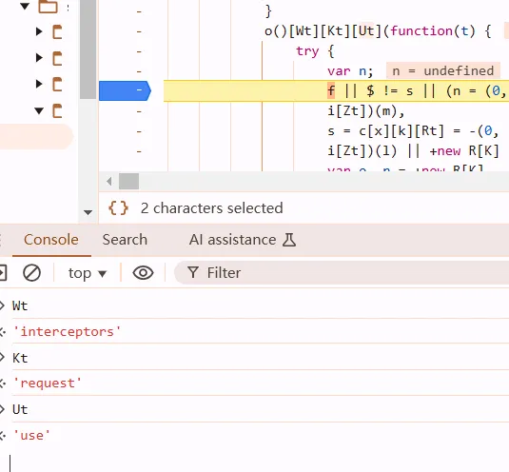
Task: Expand the second collapsed tree arrow under the folder
Action: (x=39, y=58)
